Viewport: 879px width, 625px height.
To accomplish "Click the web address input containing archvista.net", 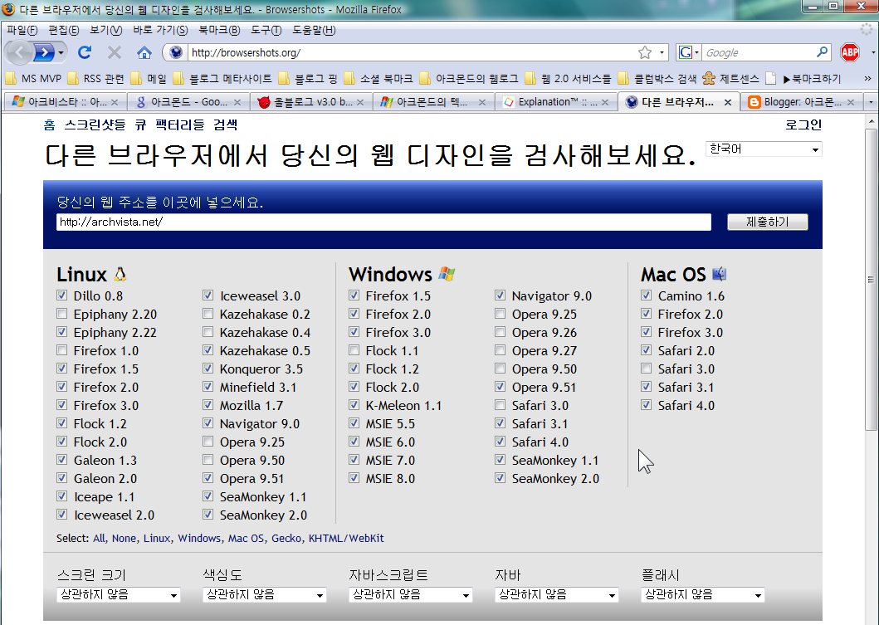I will click(383, 222).
